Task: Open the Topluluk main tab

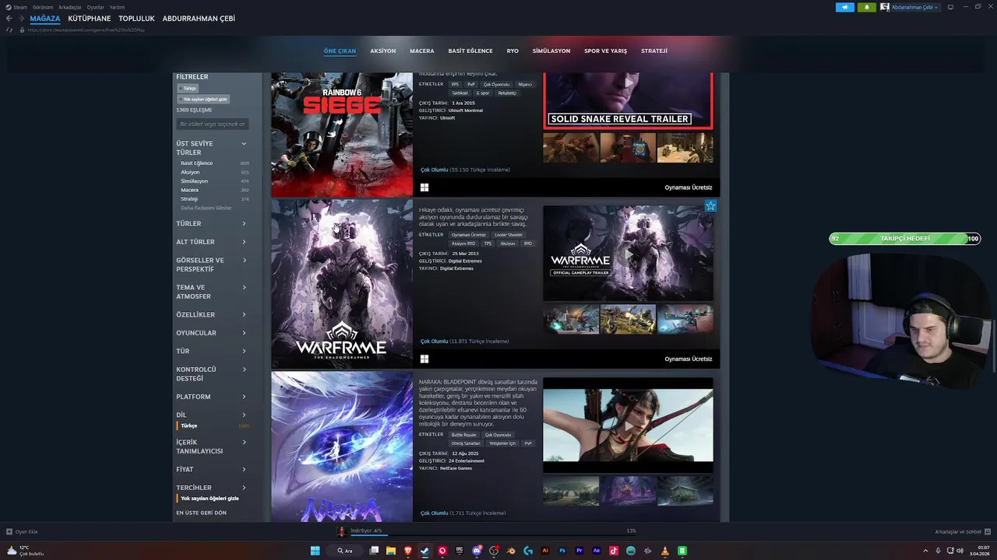Action: tap(136, 19)
